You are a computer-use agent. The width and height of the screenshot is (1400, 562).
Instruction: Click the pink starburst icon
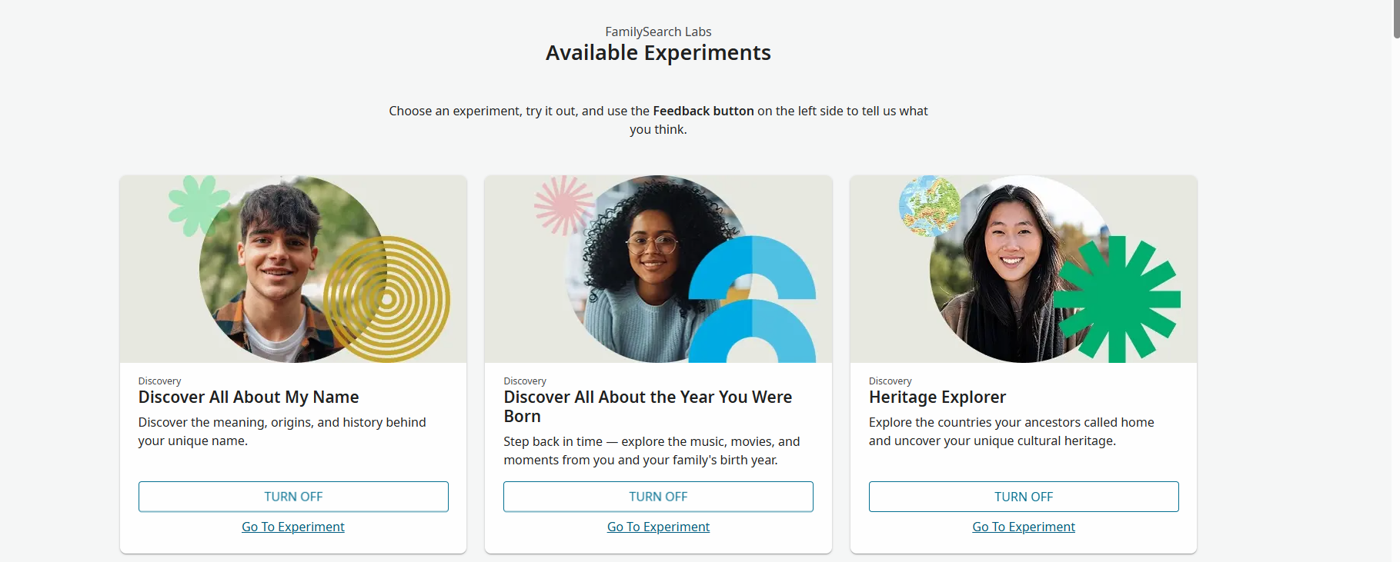tap(563, 205)
